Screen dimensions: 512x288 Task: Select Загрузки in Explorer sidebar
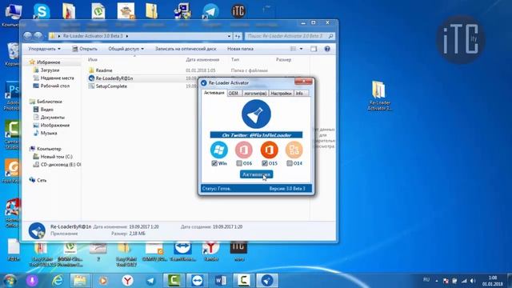(50, 70)
